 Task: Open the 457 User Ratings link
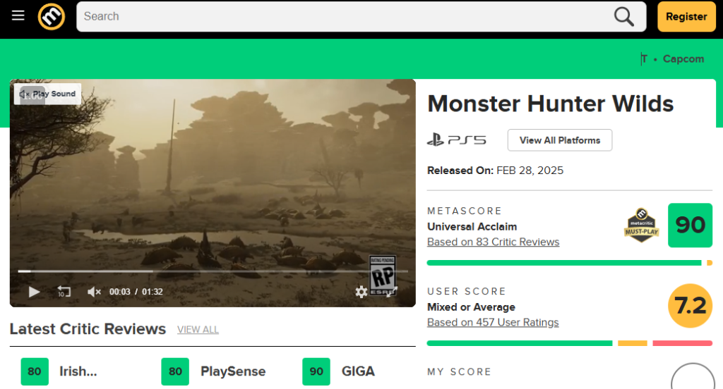coord(493,322)
